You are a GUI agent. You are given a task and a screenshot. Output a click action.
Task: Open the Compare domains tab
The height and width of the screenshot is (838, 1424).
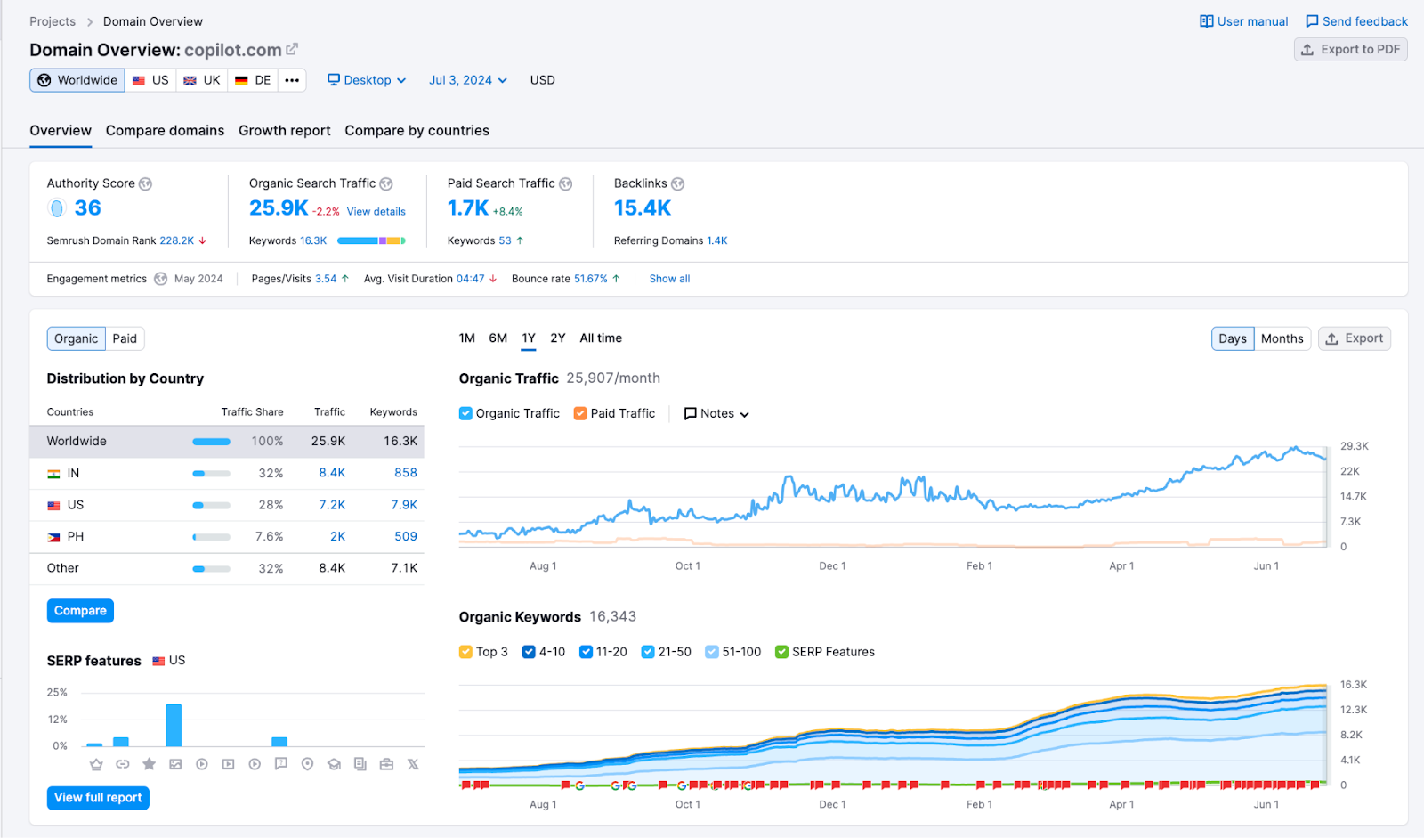point(166,131)
